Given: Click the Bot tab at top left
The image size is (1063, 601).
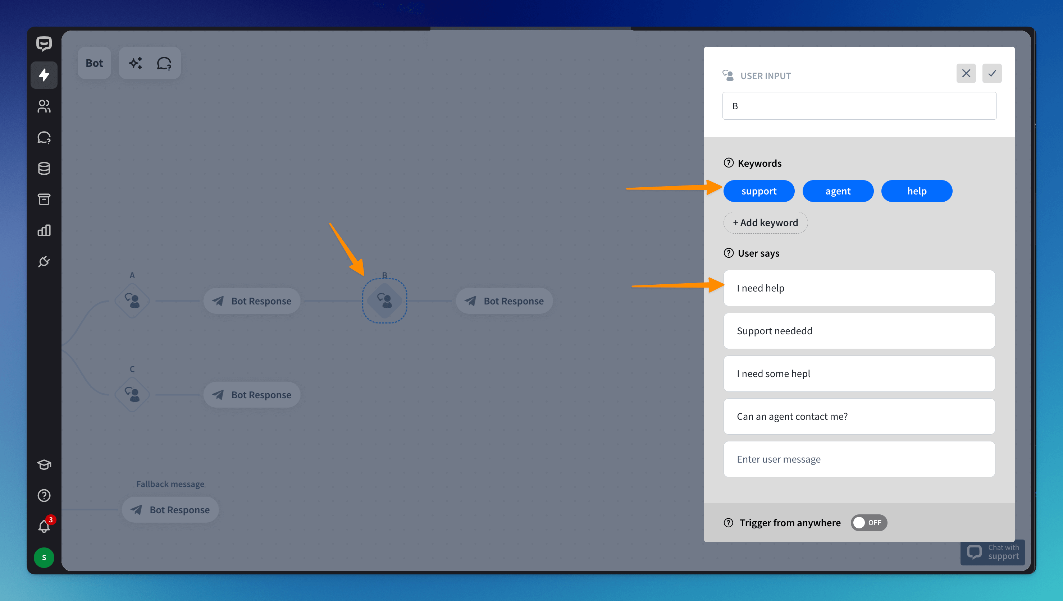Looking at the screenshot, I should point(94,63).
